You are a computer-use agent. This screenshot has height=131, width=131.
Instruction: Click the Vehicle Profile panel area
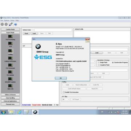point(102,37)
